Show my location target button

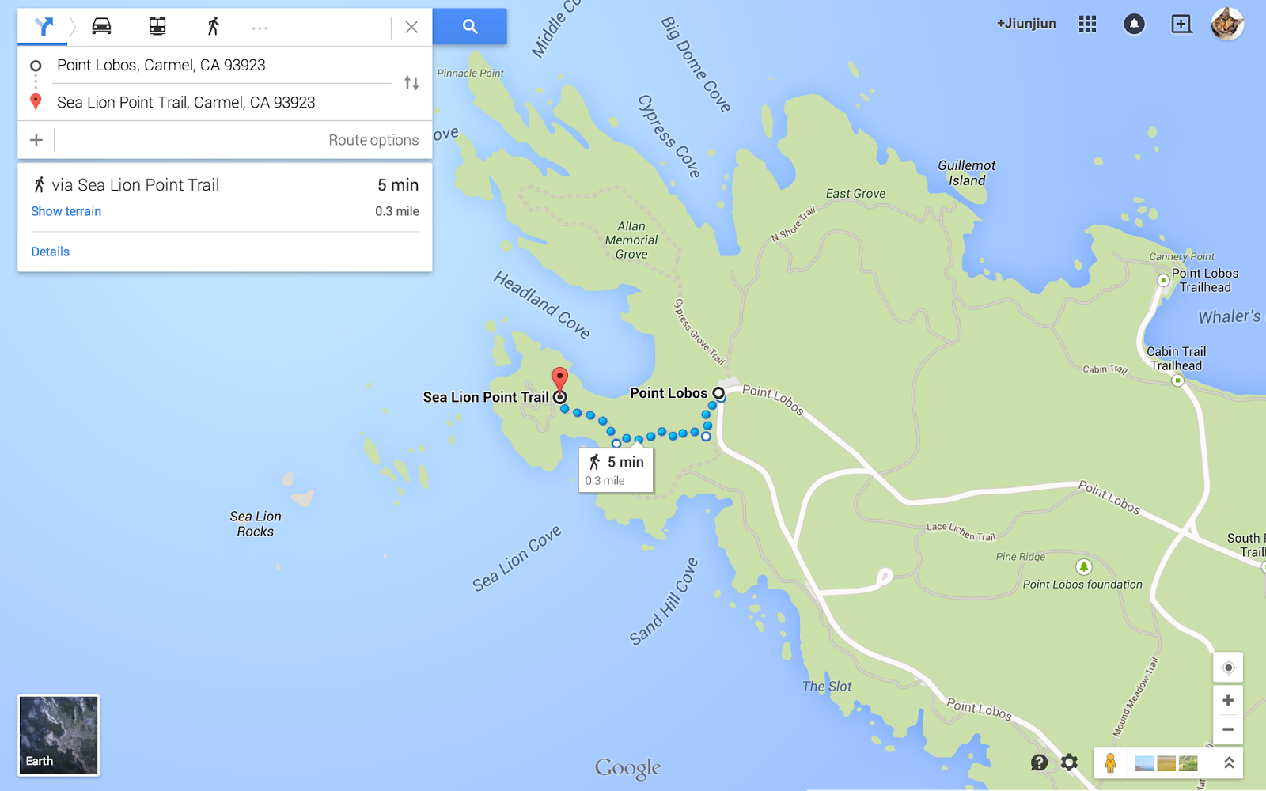pyautogui.click(x=1228, y=668)
